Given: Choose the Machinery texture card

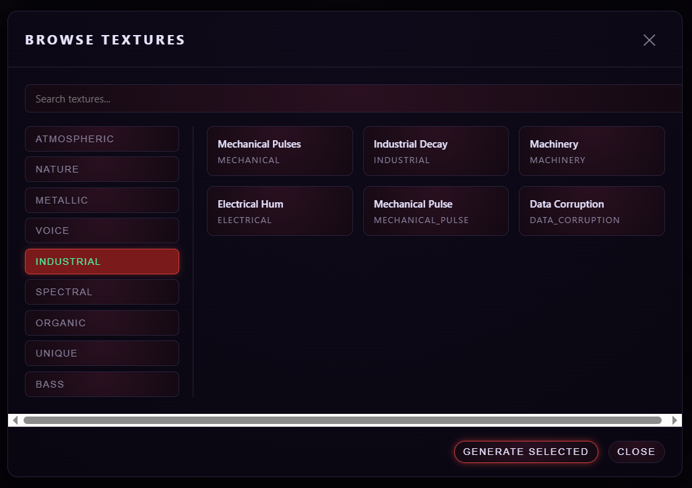Looking at the screenshot, I should (592, 151).
